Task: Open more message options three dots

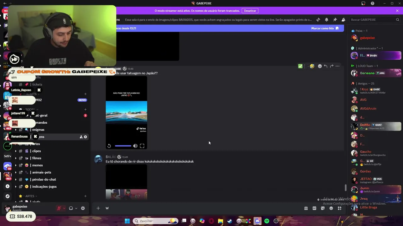Action: 338,66
